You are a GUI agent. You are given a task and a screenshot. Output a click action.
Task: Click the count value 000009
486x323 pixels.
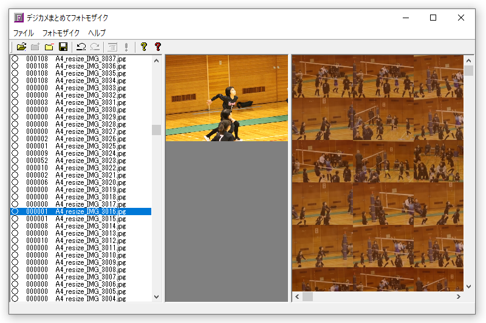[x=37, y=153]
